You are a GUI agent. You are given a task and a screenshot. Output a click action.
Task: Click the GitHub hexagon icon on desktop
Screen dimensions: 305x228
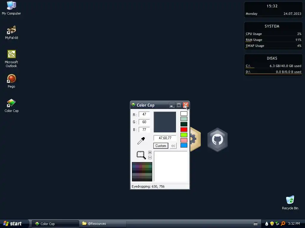pos(217,140)
